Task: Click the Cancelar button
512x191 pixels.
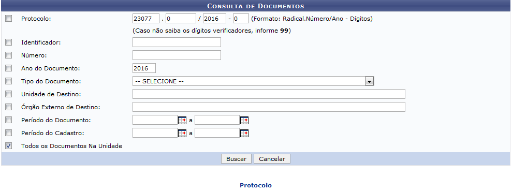Action: pos(272,159)
